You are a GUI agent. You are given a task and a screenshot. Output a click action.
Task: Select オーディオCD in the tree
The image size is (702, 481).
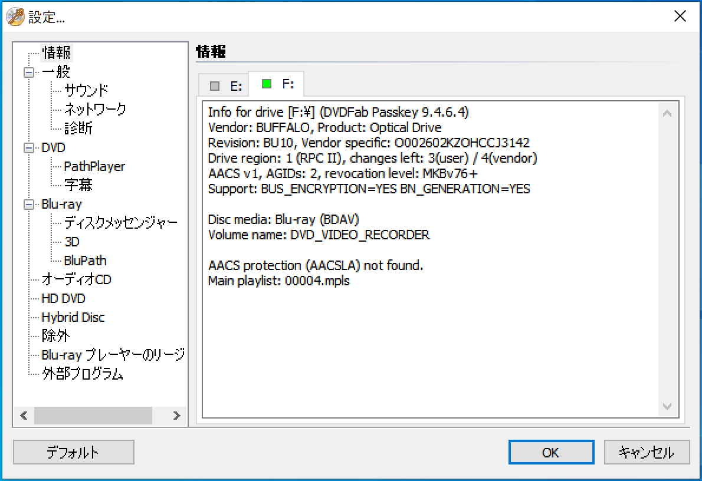click(76, 279)
